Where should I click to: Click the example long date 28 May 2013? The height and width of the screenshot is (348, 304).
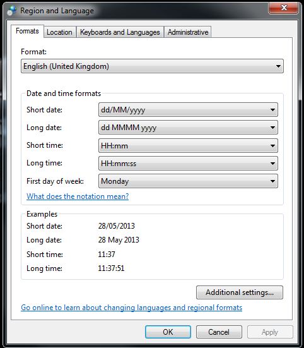point(119,240)
